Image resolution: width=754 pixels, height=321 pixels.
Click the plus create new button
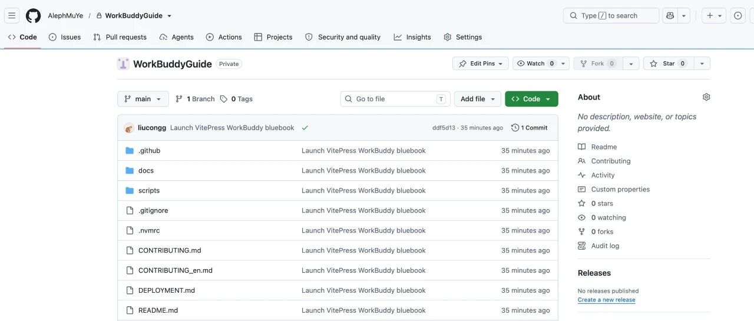pyautogui.click(x=710, y=16)
